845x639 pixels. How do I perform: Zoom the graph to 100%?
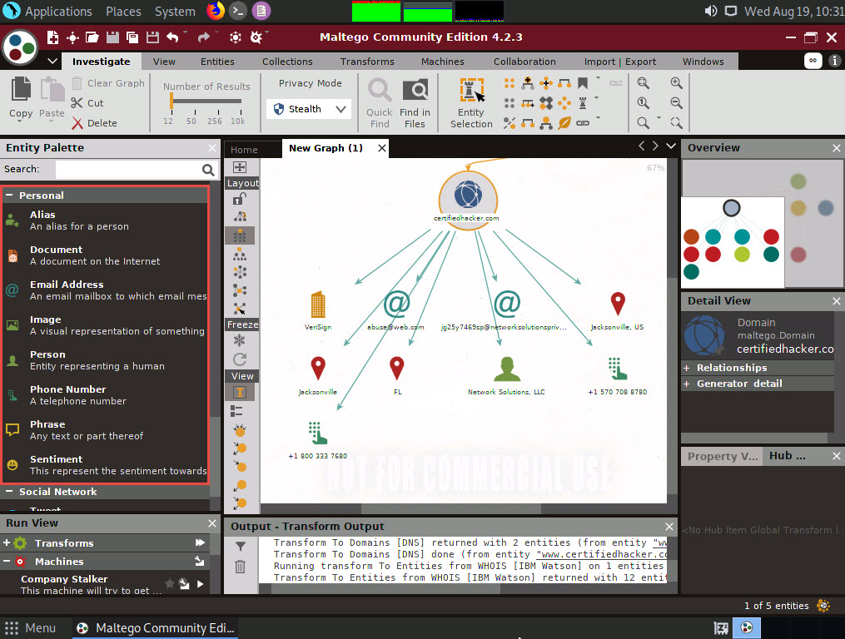click(x=643, y=103)
